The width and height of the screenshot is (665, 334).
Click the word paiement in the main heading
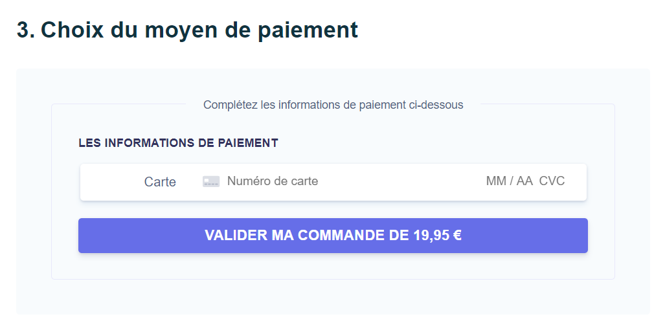point(308,31)
